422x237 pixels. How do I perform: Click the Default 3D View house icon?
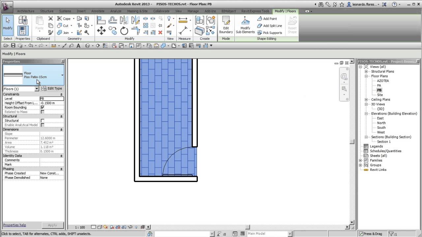tap(87, 45)
